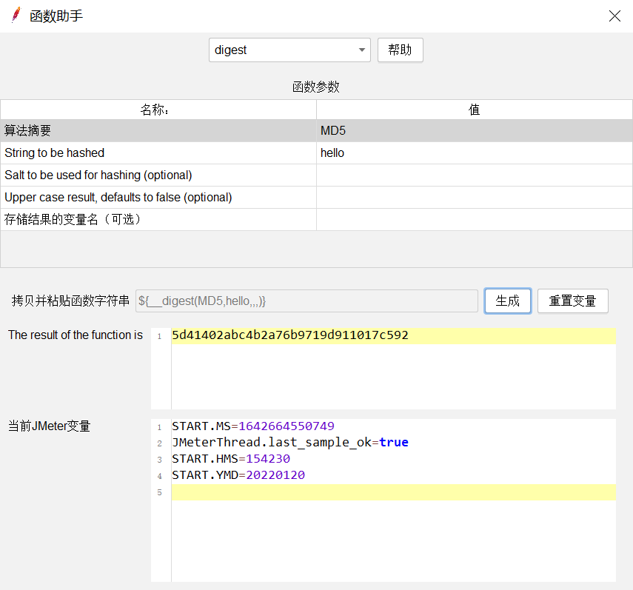Open the digest function dropdown
The image size is (633, 590).
tap(289, 50)
